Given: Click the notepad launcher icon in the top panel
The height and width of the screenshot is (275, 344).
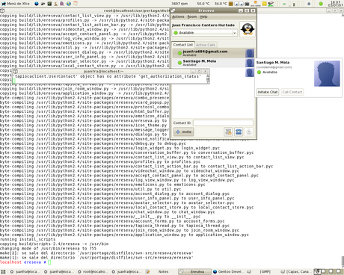Looking at the screenshot, I should coord(75,4).
